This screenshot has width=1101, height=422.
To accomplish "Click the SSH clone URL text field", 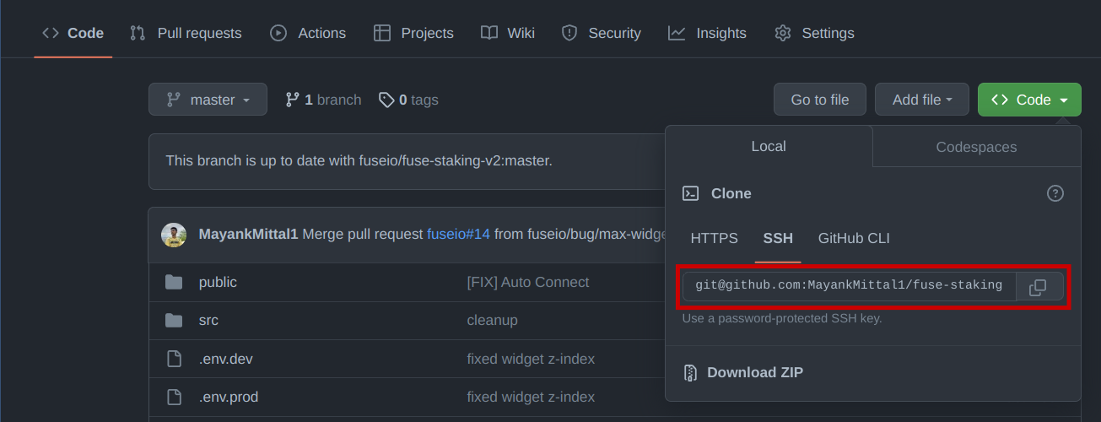I will click(x=849, y=286).
